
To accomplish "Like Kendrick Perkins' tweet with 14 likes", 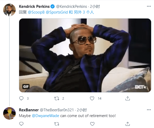I will [x=92, y=98].
